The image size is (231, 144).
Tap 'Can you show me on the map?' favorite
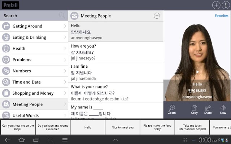18,127
